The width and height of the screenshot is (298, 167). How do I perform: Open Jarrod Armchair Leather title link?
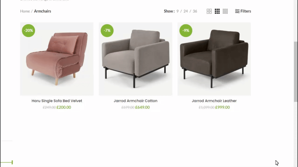point(214,101)
